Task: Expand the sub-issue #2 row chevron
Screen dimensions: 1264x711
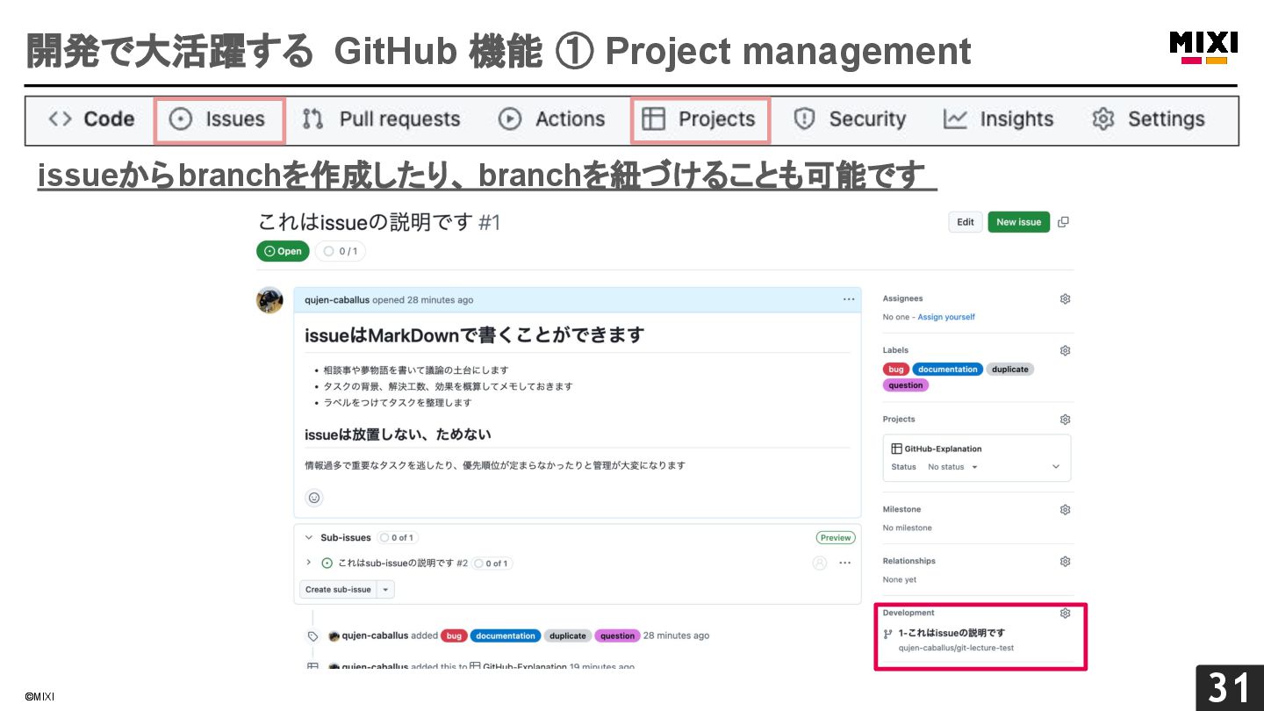Action: pyautogui.click(x=308, y=563)
